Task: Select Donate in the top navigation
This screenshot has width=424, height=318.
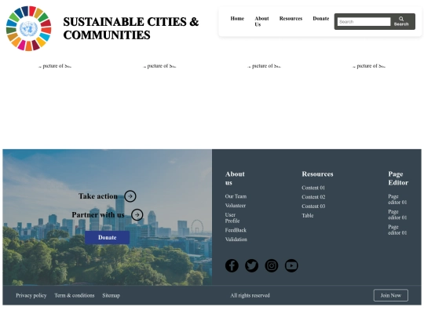Action: (320, 18)
